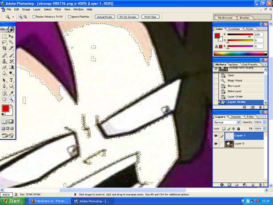Select the Eyedropper tool
The image size is (273, 205).
point(11,93)
